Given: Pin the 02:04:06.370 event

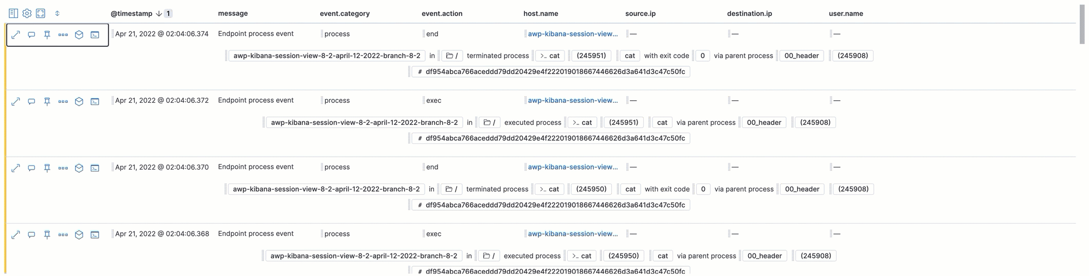Looking at the screenshot, I should (47, 168).
